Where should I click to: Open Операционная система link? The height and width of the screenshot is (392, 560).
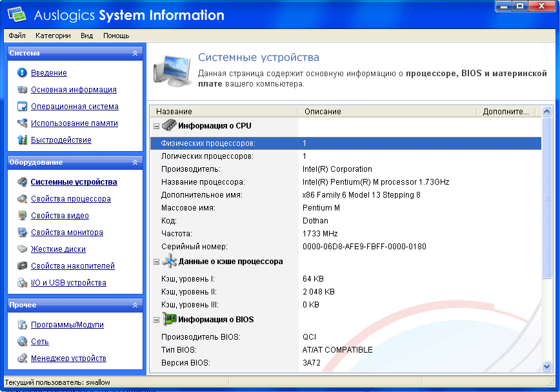(75, 106)
